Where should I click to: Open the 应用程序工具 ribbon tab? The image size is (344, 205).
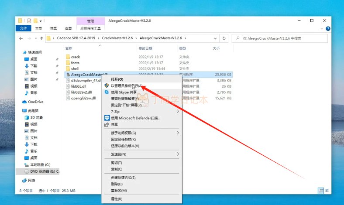[x=90, y=28]
